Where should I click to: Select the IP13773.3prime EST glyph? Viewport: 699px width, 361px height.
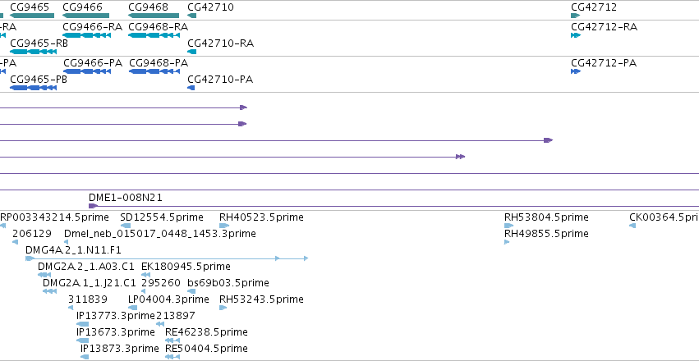coord(82,324)
